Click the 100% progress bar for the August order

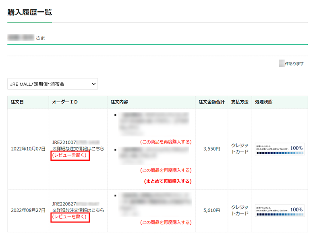click(x=279, y=211)
